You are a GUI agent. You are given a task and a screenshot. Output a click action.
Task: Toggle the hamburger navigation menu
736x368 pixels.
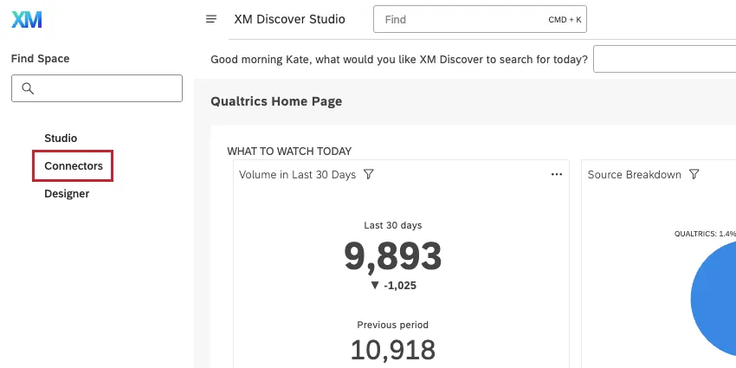(211, 19)
